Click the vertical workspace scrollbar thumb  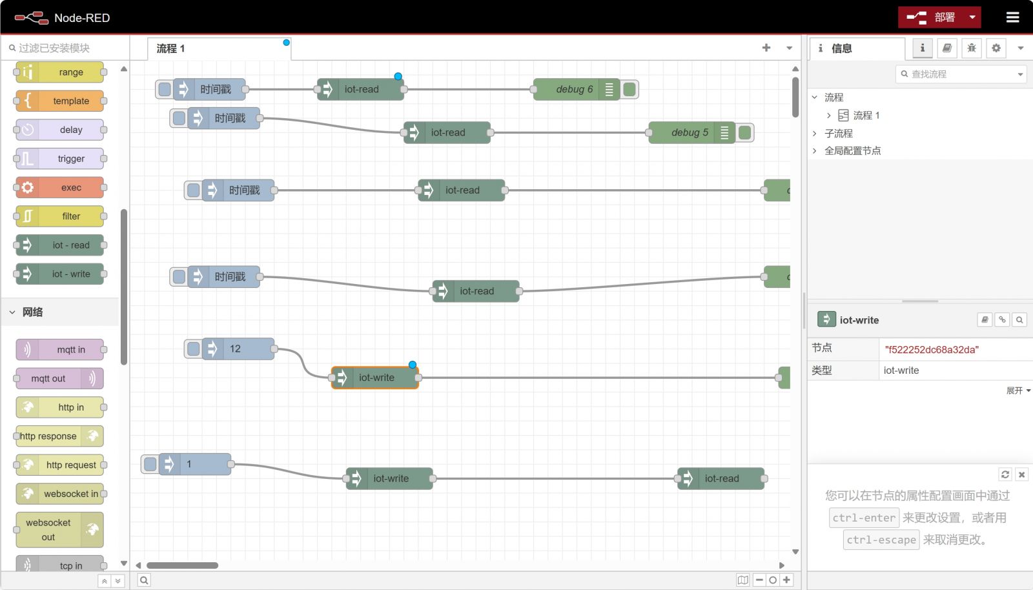tap(795, 97)
